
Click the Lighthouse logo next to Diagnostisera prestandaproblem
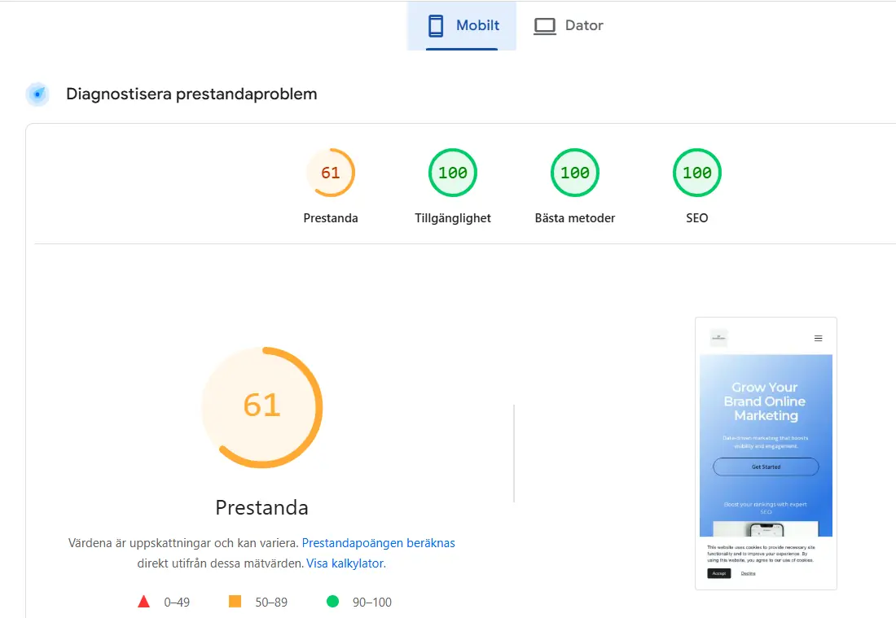(x=37, y=94)
